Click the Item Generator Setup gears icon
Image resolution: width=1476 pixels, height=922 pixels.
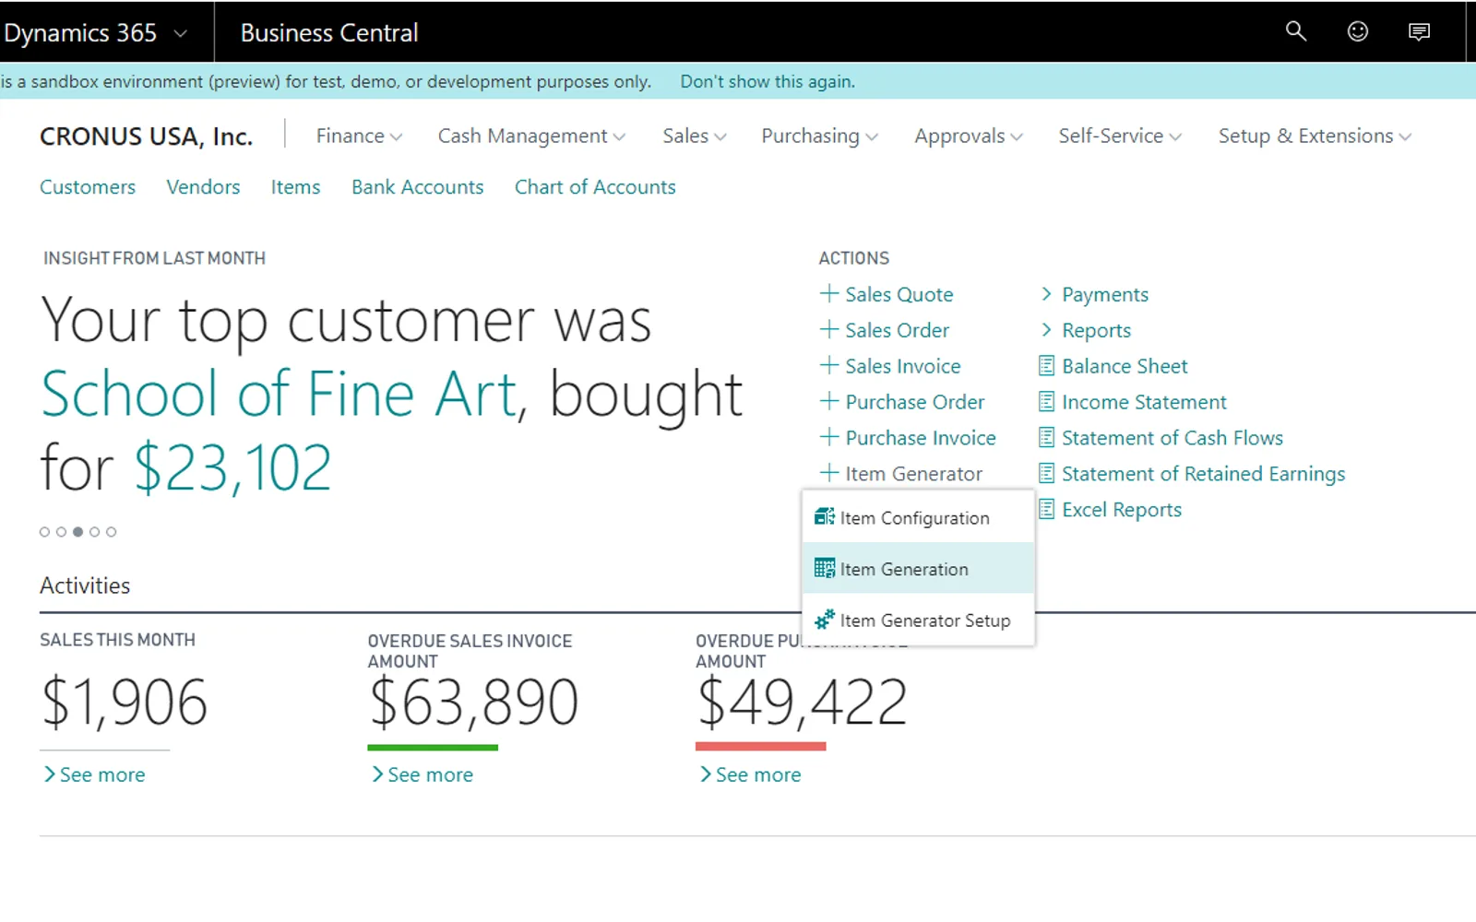[x=825, y=620]
